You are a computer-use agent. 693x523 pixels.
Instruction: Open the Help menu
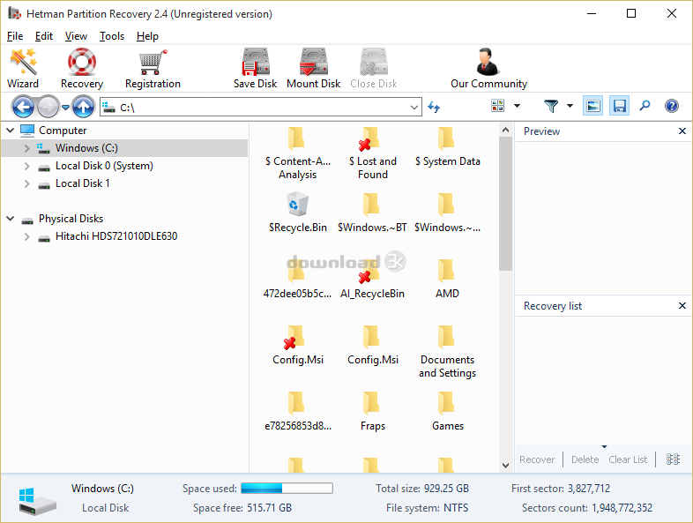(x=147, y=36)
